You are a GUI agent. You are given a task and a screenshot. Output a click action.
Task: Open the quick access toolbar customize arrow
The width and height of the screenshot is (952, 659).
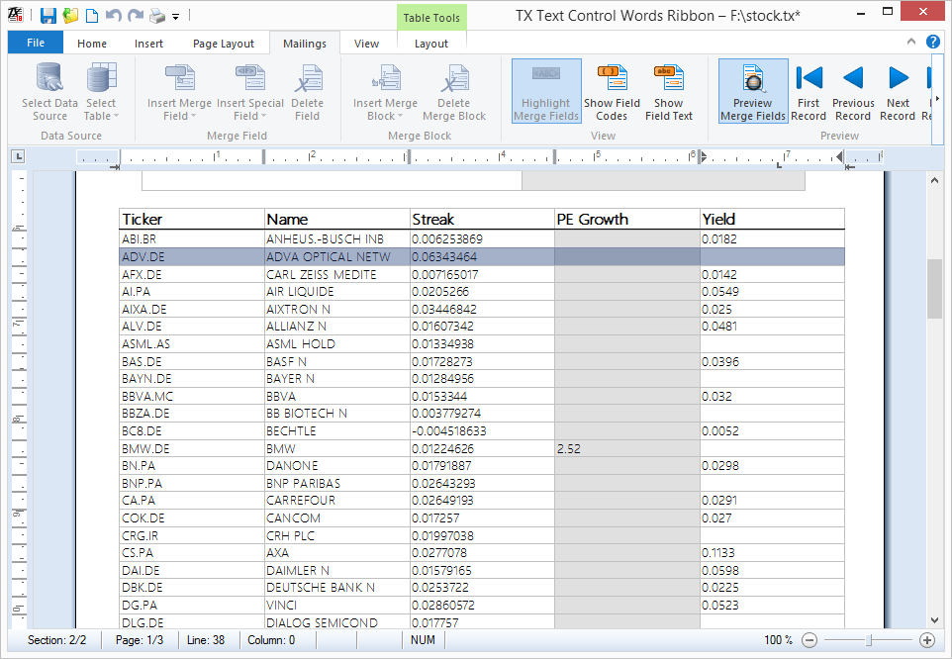coord(175,17)
